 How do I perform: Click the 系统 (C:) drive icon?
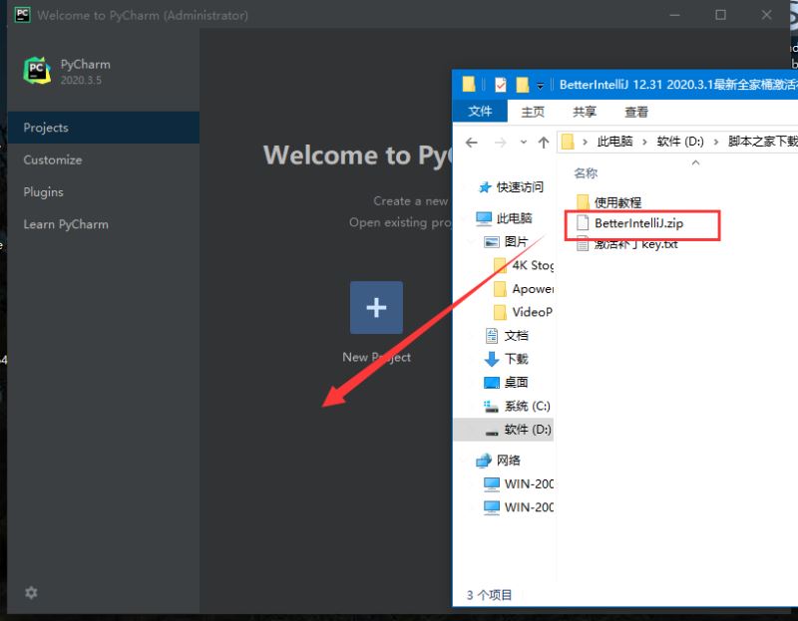[491, 406]
